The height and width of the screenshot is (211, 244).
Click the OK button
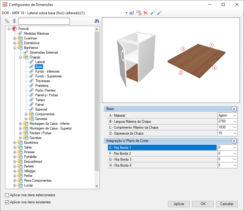tap(203, 204)
